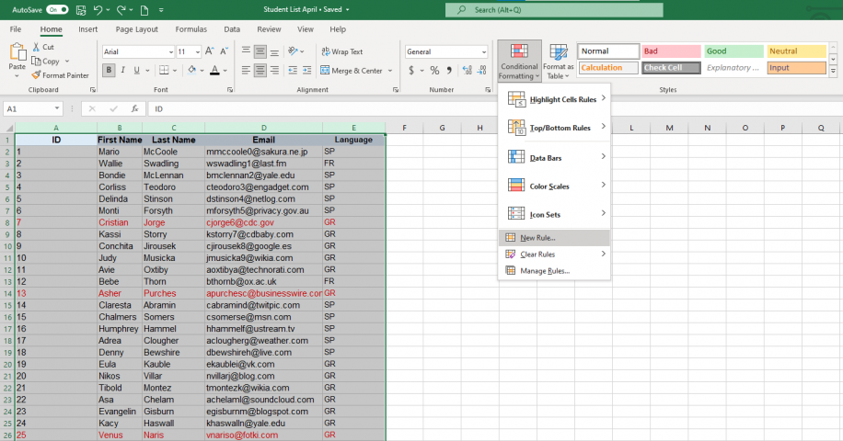Apply the Good cell style
The image size is (843, 441).
click(x=733, y=51)
